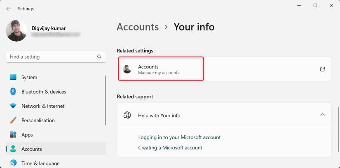Select Accounts in the sidebar
Viewport: 340px width, 168px height.
coord(31,149)
